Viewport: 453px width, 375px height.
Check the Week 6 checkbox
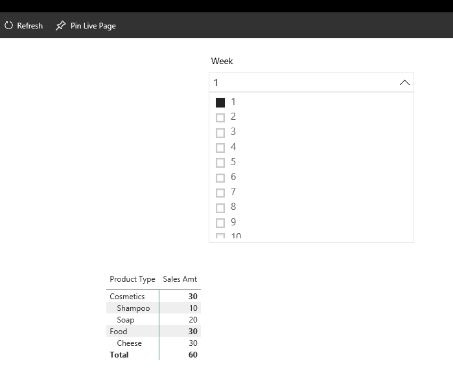point(220,177)
